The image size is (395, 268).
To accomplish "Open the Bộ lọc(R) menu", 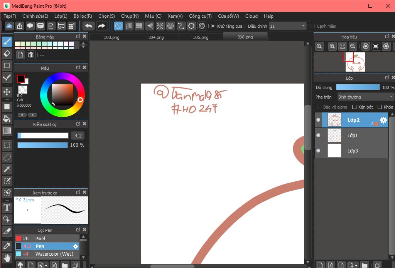I will 83,16.
